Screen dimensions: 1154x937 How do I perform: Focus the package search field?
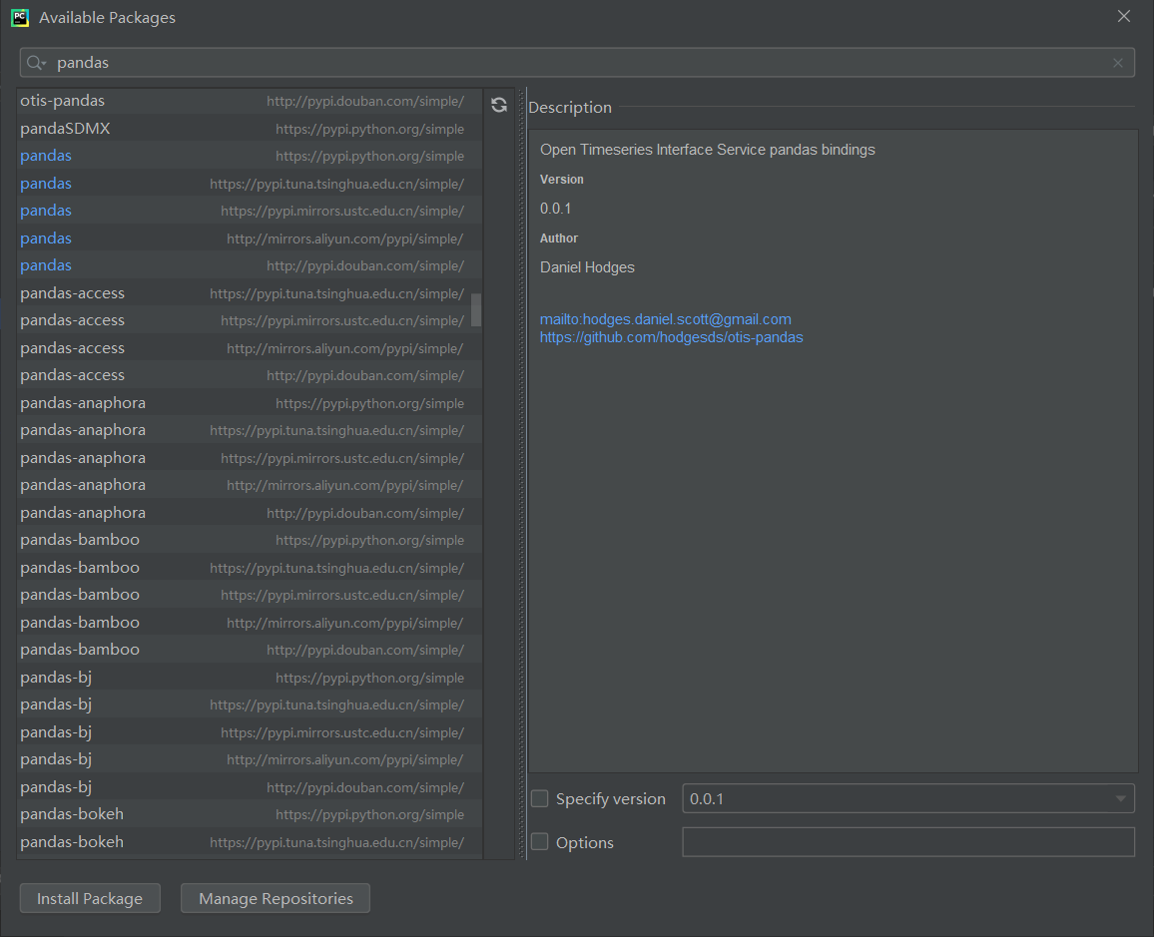577,63
